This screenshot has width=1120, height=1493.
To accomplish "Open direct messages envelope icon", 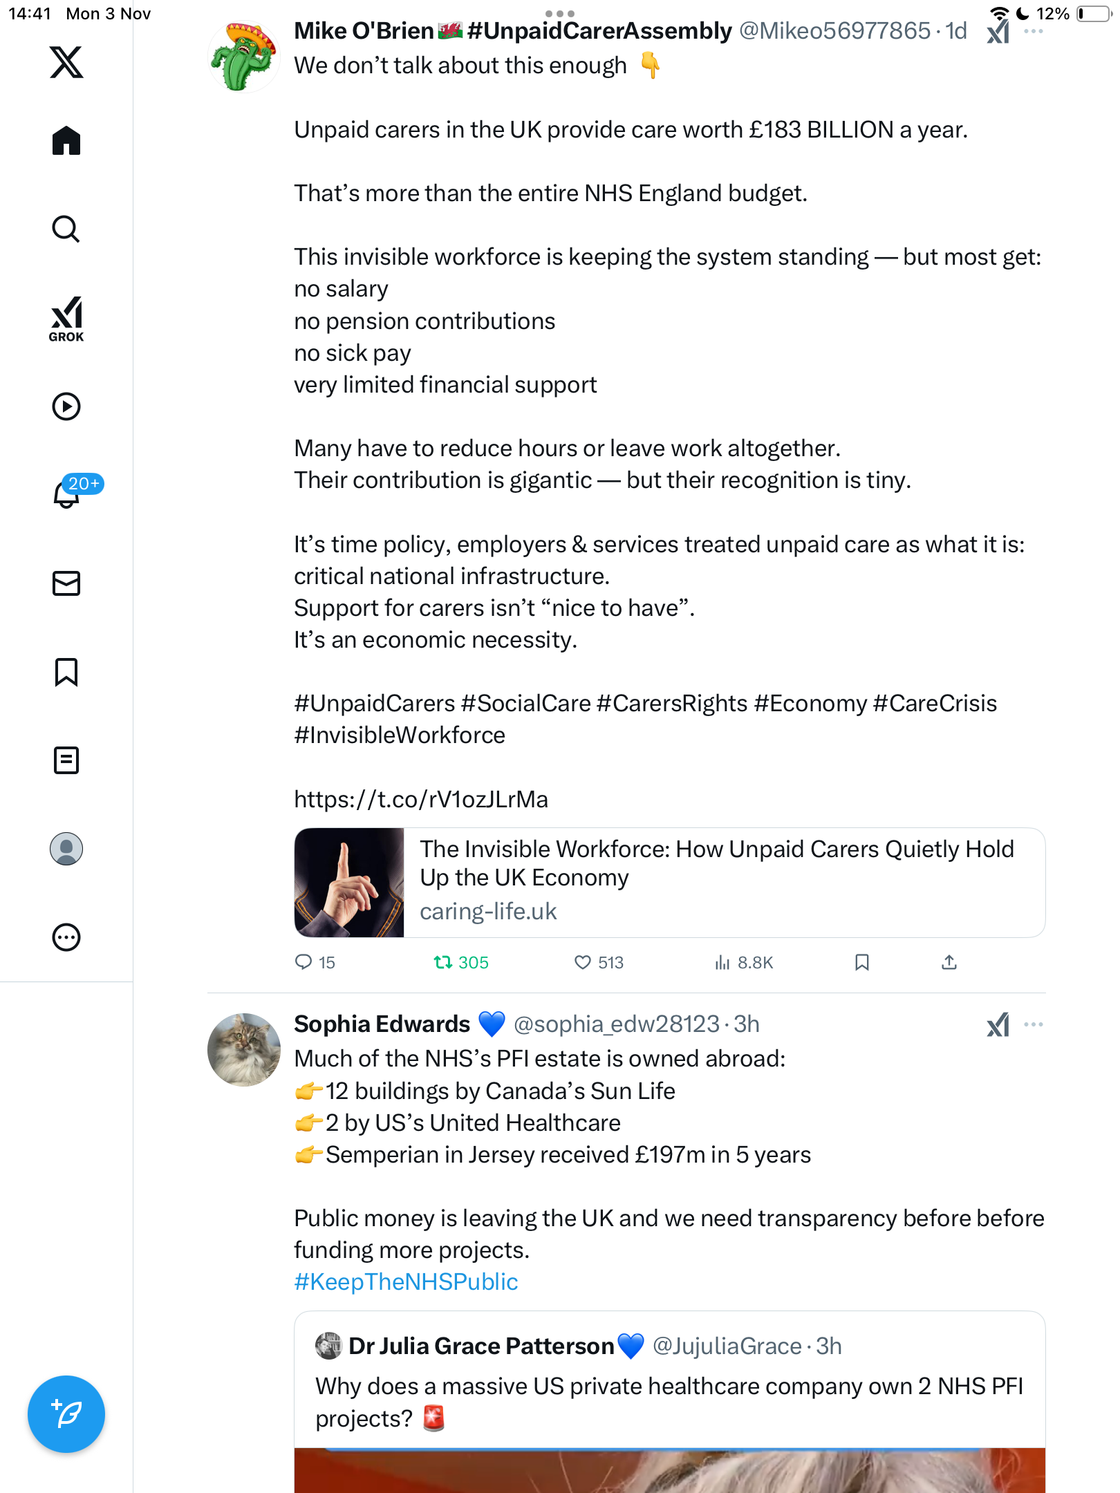I will click(66, 583).
